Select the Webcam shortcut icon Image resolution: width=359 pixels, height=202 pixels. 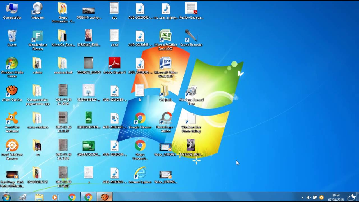click(x=38, y=11)
